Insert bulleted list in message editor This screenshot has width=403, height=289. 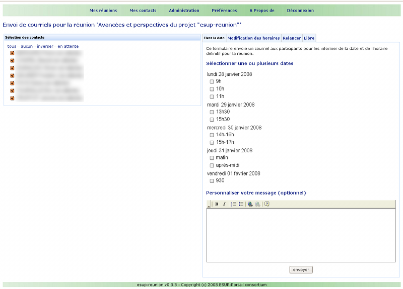tap(241, 204)
